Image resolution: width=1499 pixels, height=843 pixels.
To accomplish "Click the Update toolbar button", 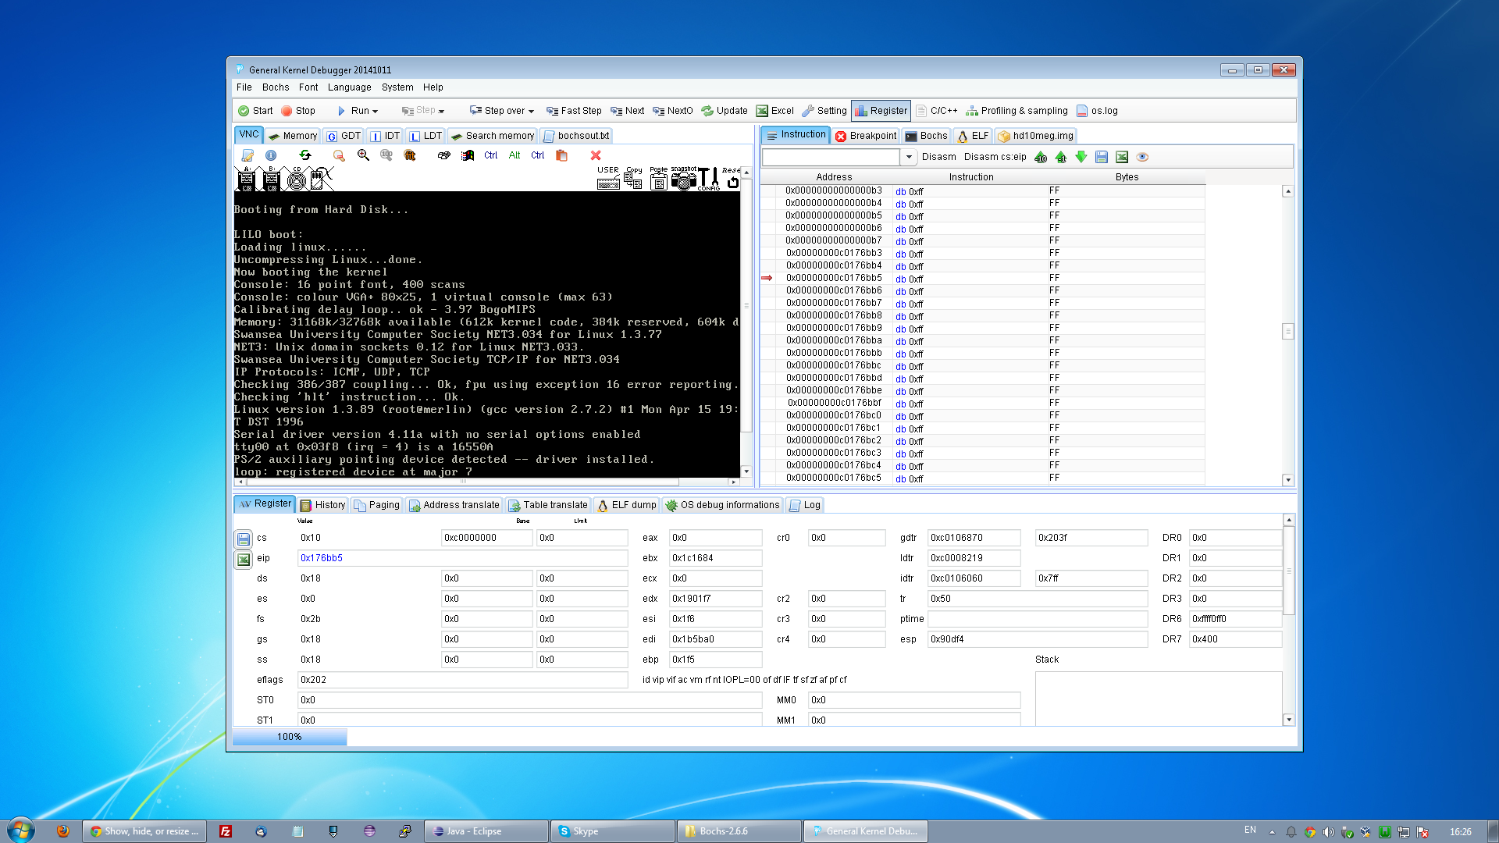I will (x=725, y=111).
